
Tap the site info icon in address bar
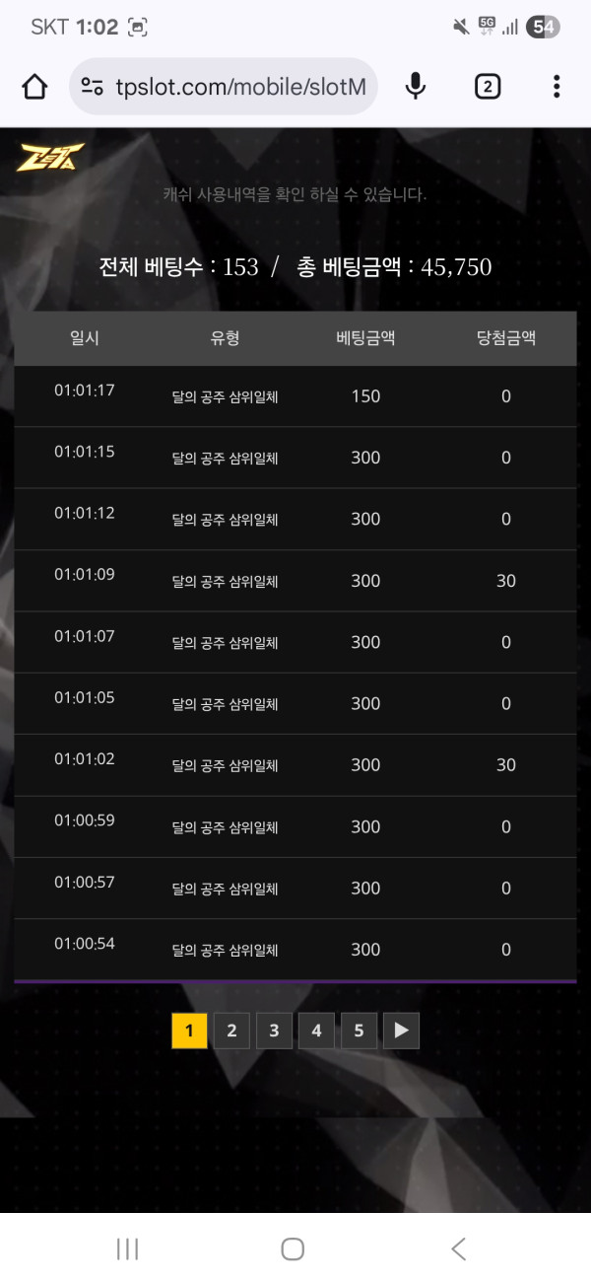click(93, 87)
